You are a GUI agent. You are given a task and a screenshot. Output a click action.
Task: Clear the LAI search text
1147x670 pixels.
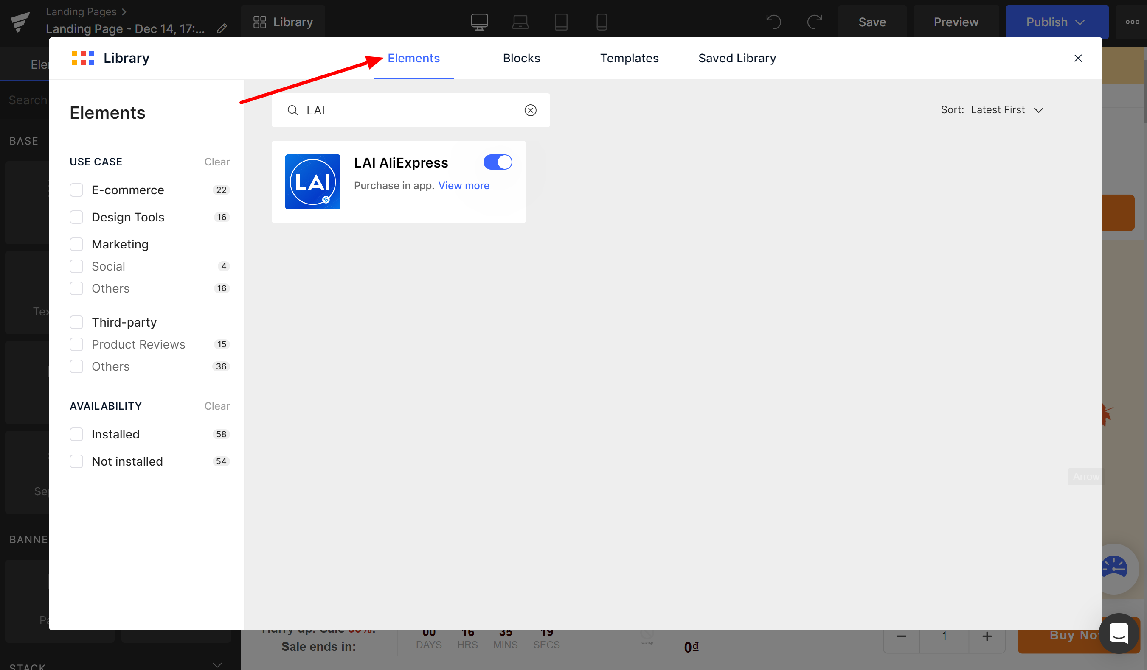(530, 110)
